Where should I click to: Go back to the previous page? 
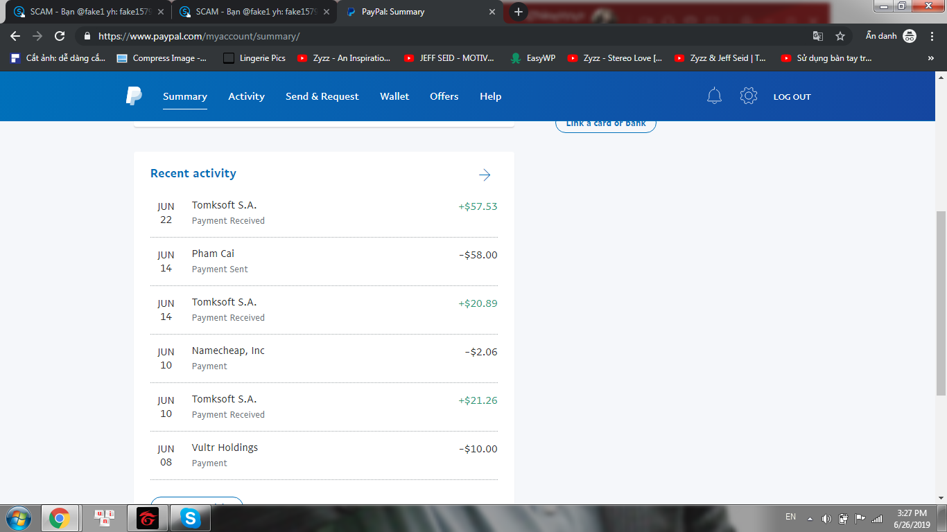15,36
